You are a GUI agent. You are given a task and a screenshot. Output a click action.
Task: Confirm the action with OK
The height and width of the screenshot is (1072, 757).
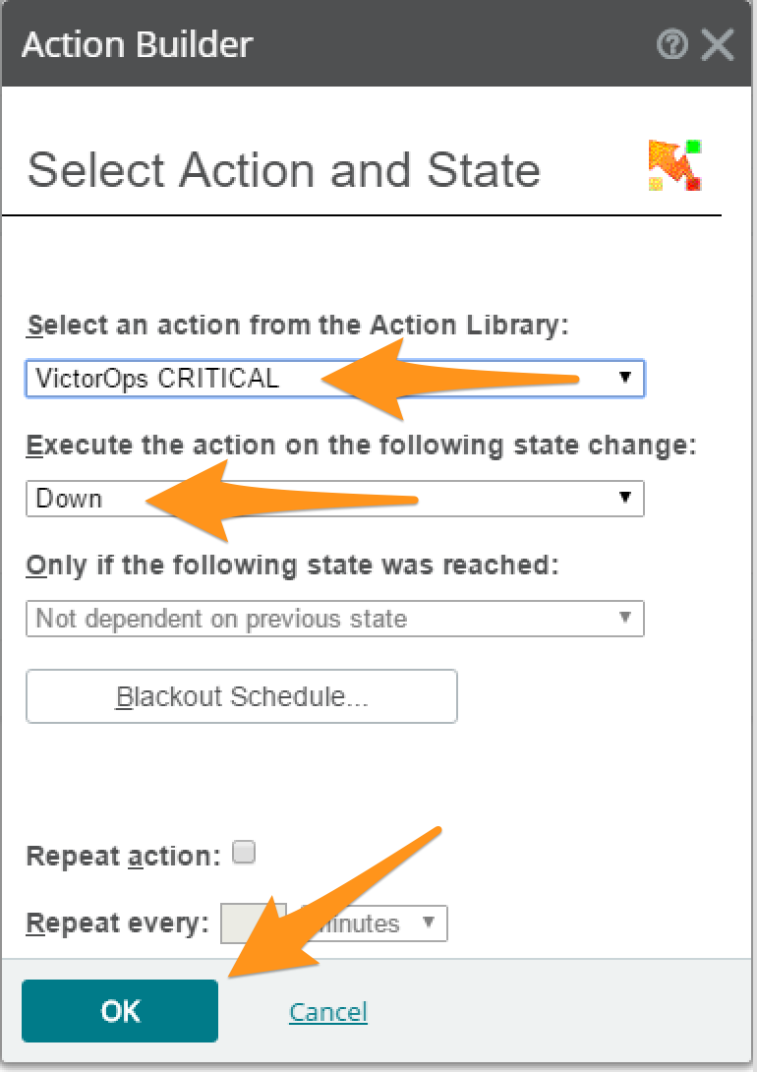point(119,1011)
